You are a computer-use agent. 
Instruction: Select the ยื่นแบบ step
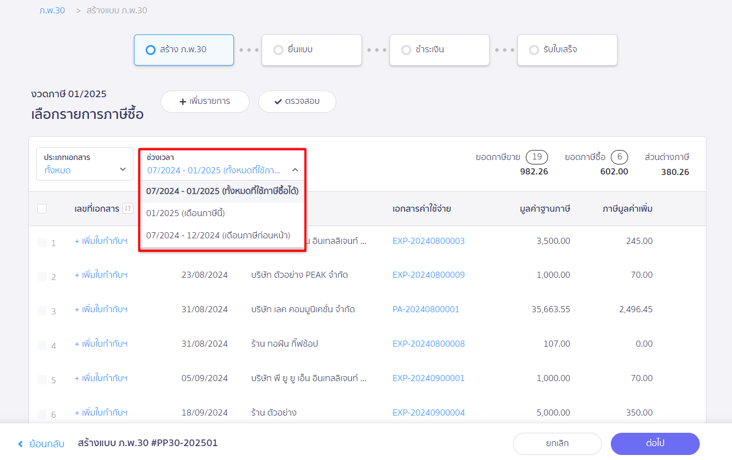tap(311, 50)
